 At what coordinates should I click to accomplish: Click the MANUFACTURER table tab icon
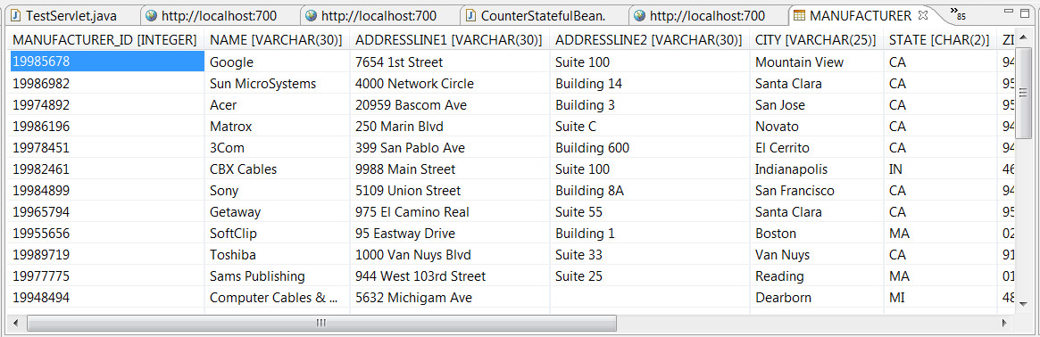799,16
